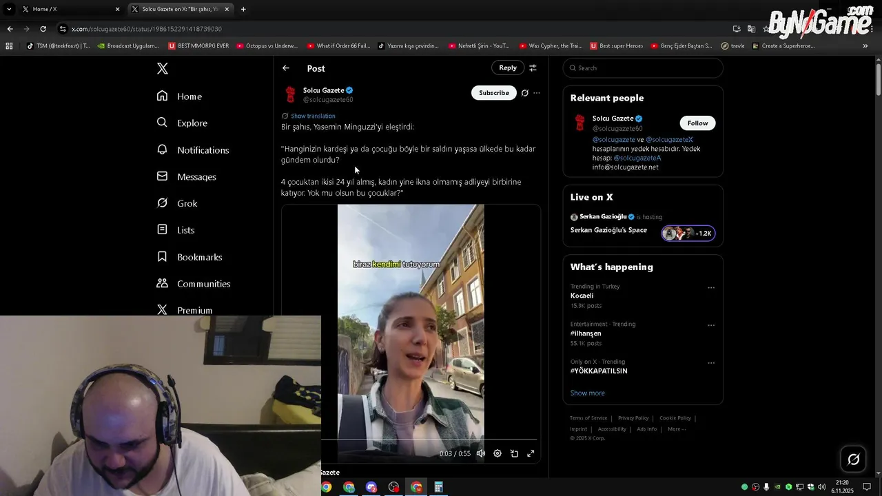
Task: Open Privacy Policy footer link
Action: pos(633,418)
